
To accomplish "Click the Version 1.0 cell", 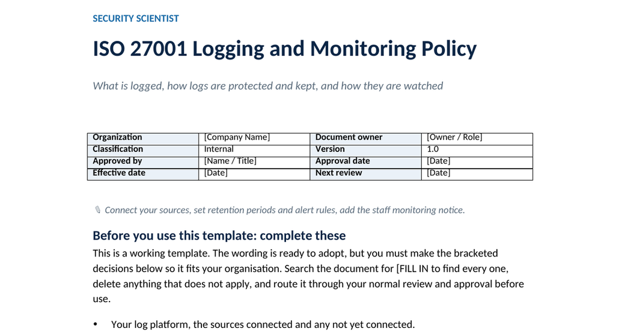I will tap(477, 149).
